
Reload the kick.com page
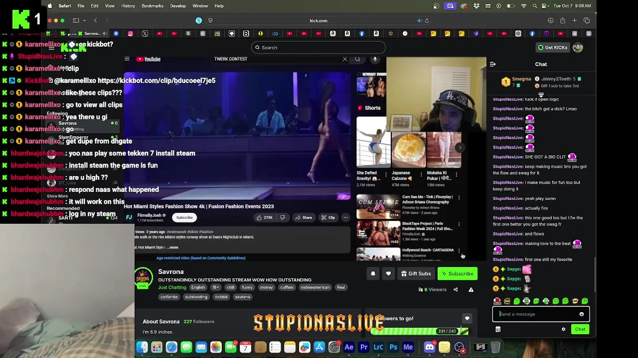(x=427, y=20)
